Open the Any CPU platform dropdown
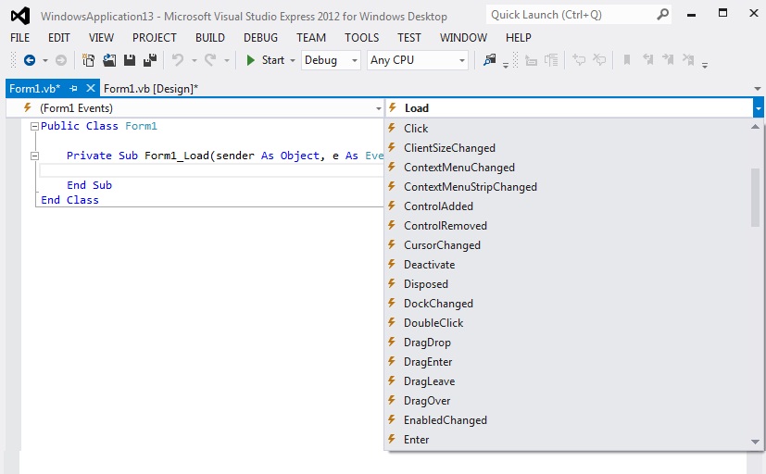The width and height of the screenshot is (766, 474). pyautogui.click(x=417, y=60)
